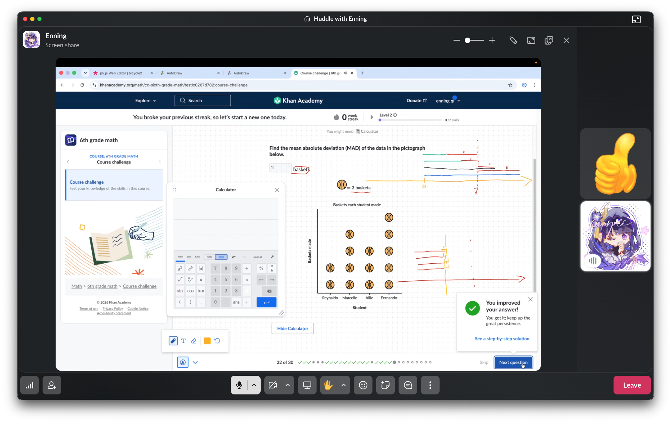Select the pen drawing tool
The height and width of the screenshot is (423, 671).
pyautogui.click(x=173, y=341)
